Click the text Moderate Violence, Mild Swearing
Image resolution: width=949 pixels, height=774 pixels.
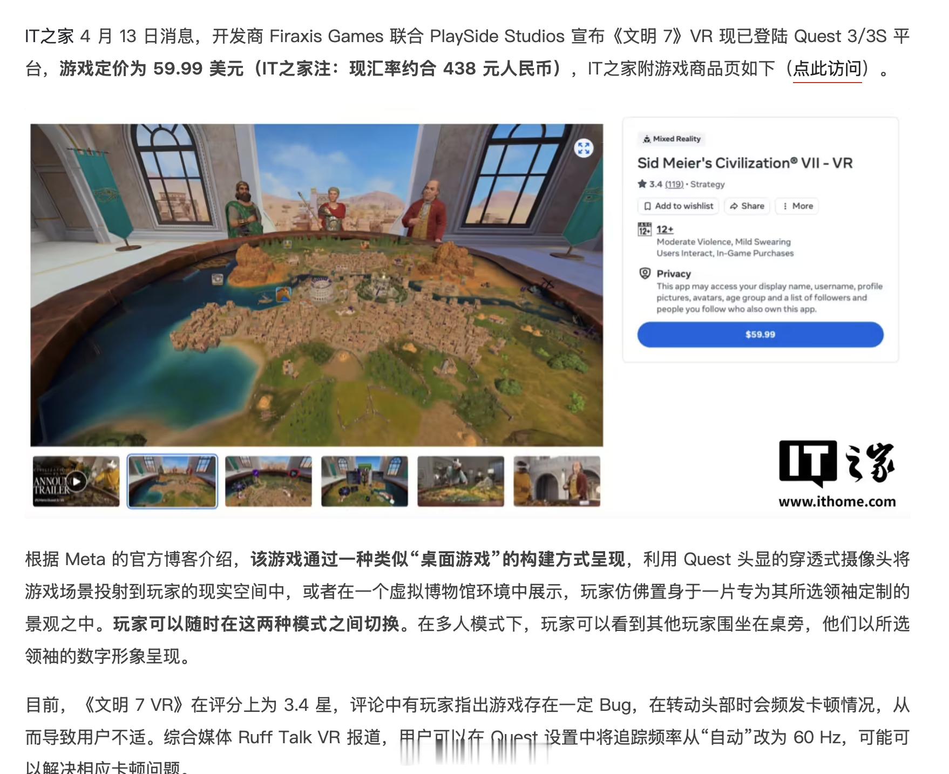(x=723, y=242)
